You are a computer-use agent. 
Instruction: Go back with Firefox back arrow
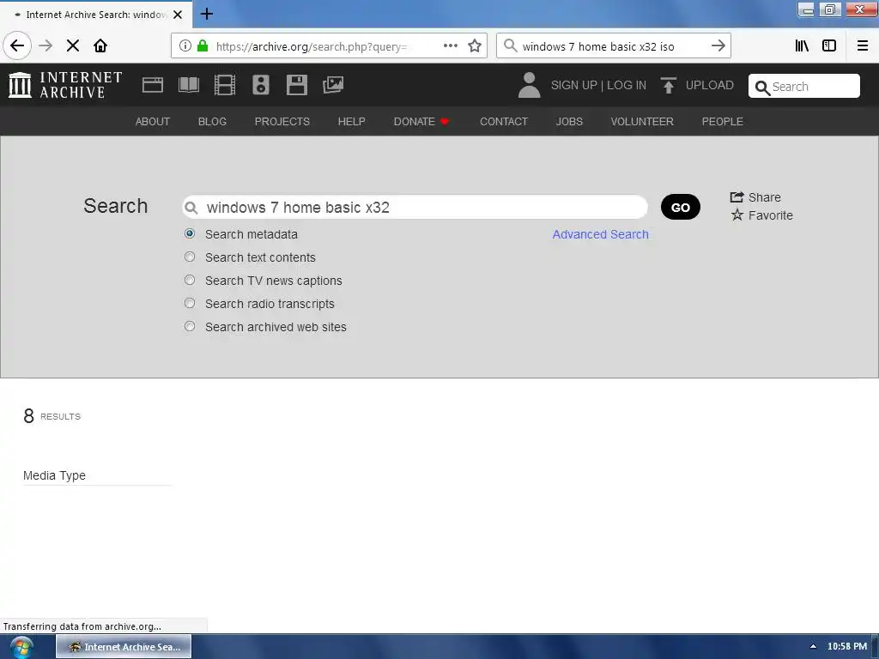pyautogui.click(x=17, y=45)
